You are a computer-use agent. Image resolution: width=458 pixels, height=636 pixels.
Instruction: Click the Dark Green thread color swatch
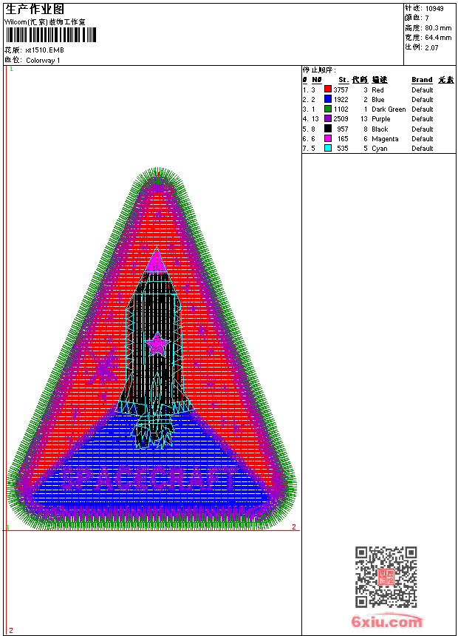tap(328, 109)
